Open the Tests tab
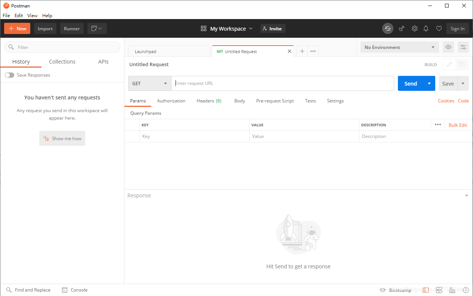The width and height of the screenshot is (473, 296). click(x=310, y=101)
